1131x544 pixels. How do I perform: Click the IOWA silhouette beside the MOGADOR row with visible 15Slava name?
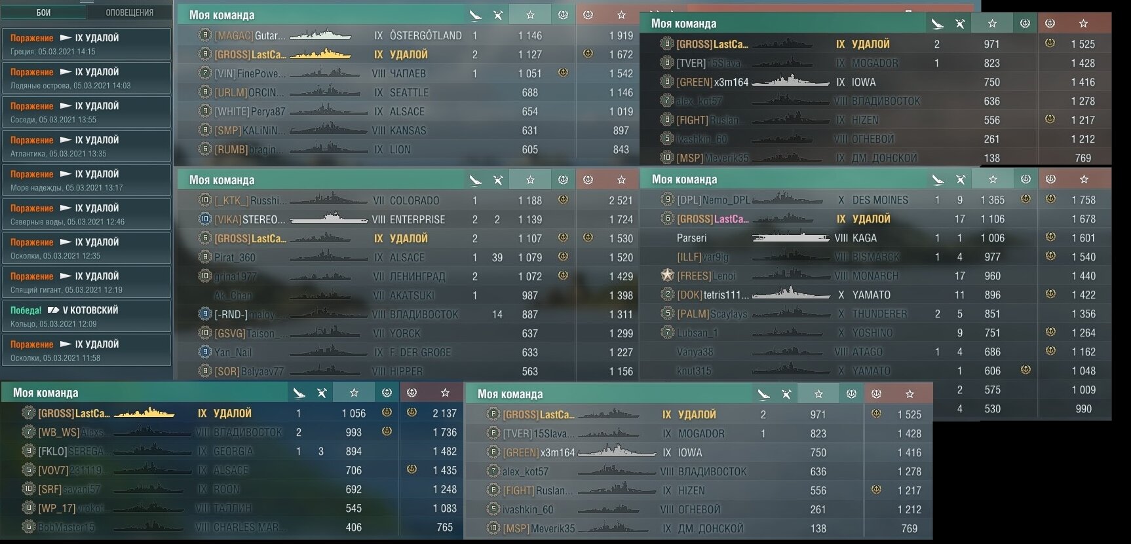coord(616,451)
